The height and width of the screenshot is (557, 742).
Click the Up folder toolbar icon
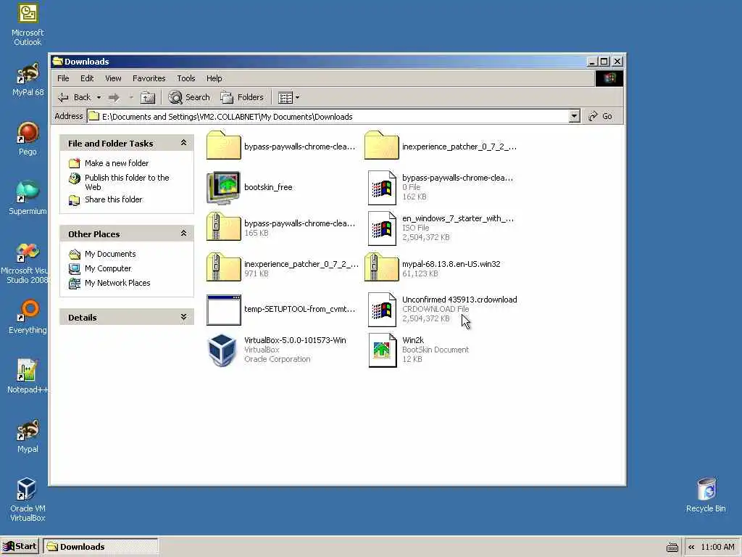(148, 98)
